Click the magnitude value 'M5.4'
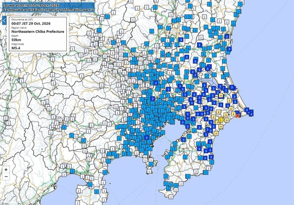 16,48
